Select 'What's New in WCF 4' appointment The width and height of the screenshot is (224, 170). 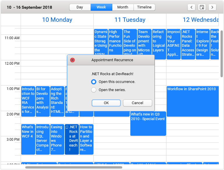point(28,139)
